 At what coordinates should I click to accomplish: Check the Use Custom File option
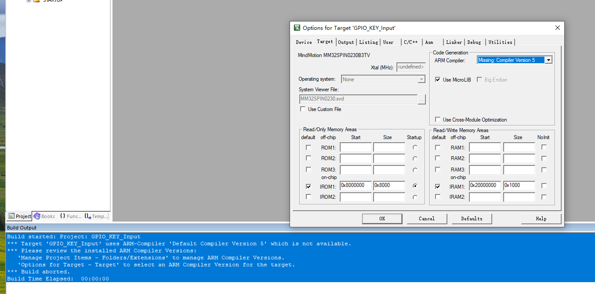pyautogui.click(x=303, y=109)
